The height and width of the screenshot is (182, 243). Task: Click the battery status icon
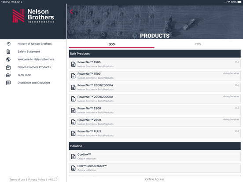(x=239, y=2)
